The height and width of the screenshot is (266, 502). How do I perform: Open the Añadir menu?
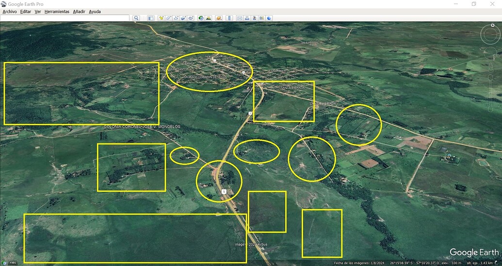[79, 11]
